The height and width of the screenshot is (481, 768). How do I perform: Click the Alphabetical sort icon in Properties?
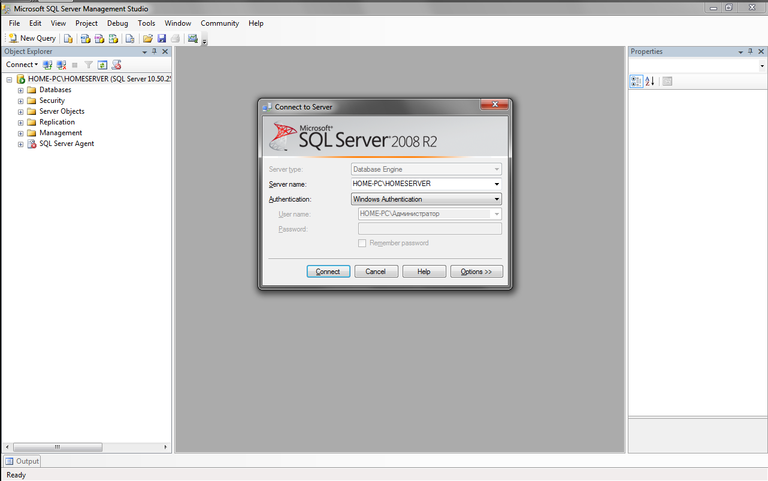[650, 81]
